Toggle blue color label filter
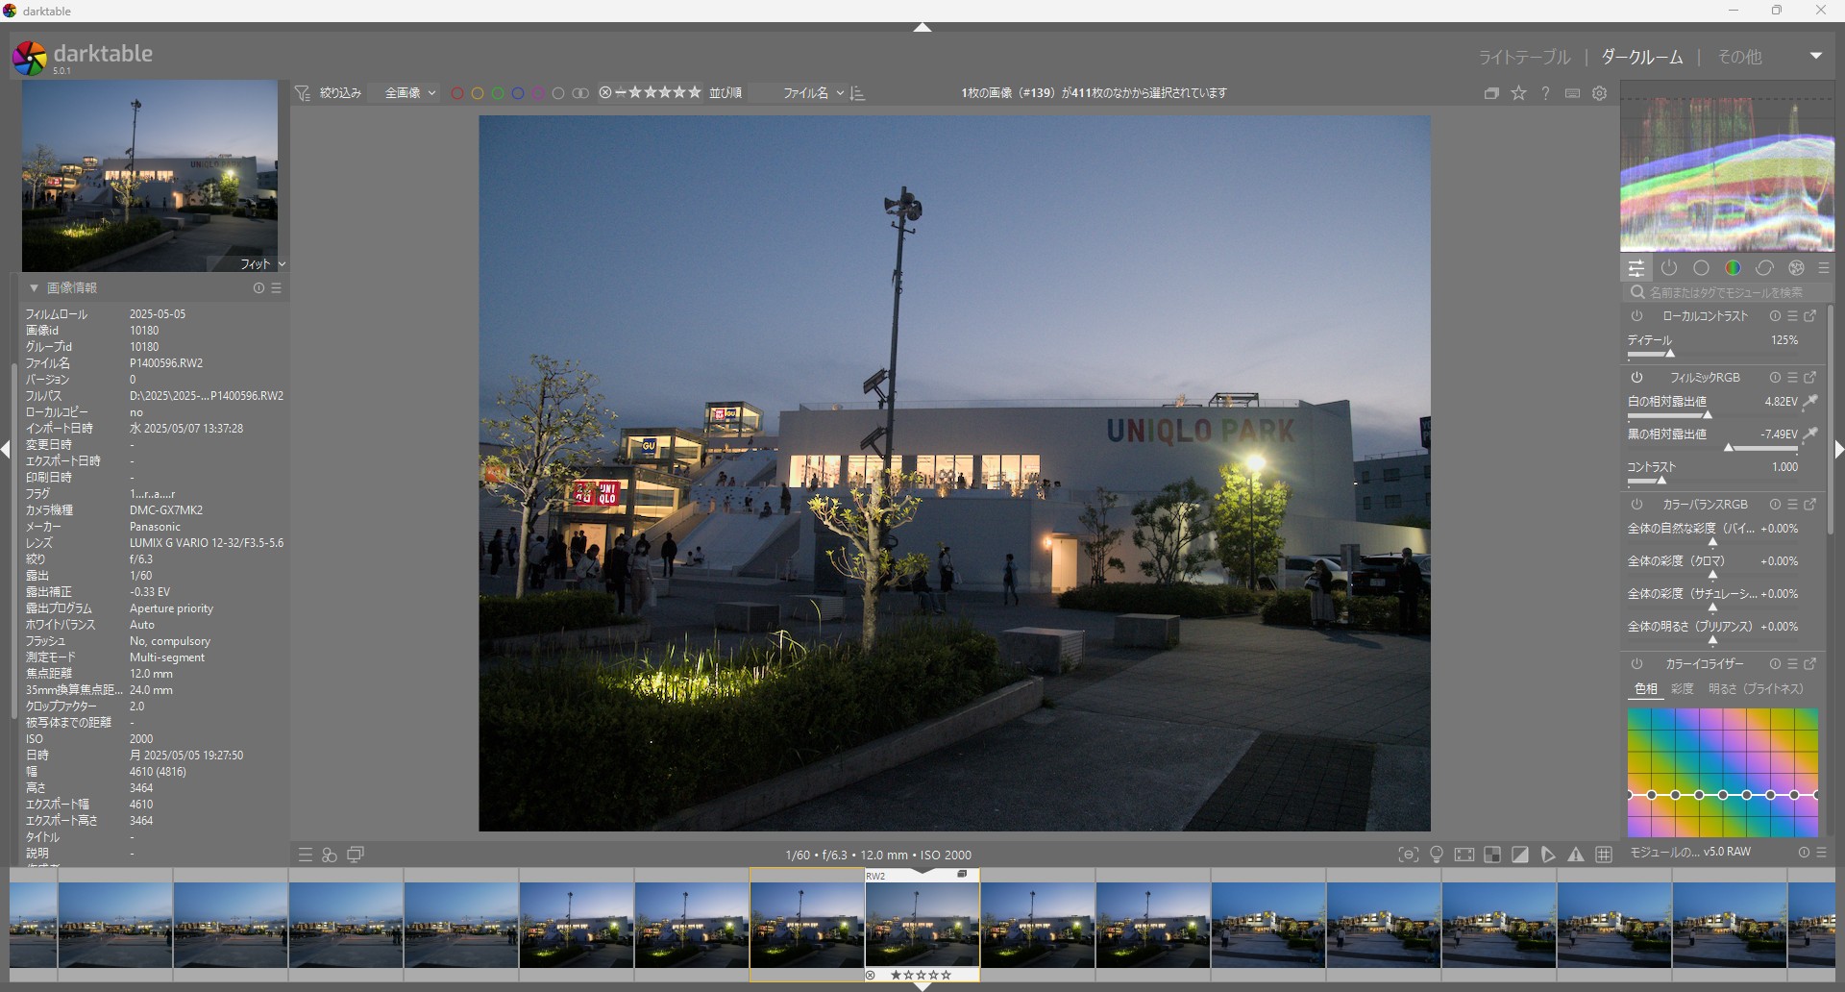Screen dimensions: 1845x992 coord(518,93)
